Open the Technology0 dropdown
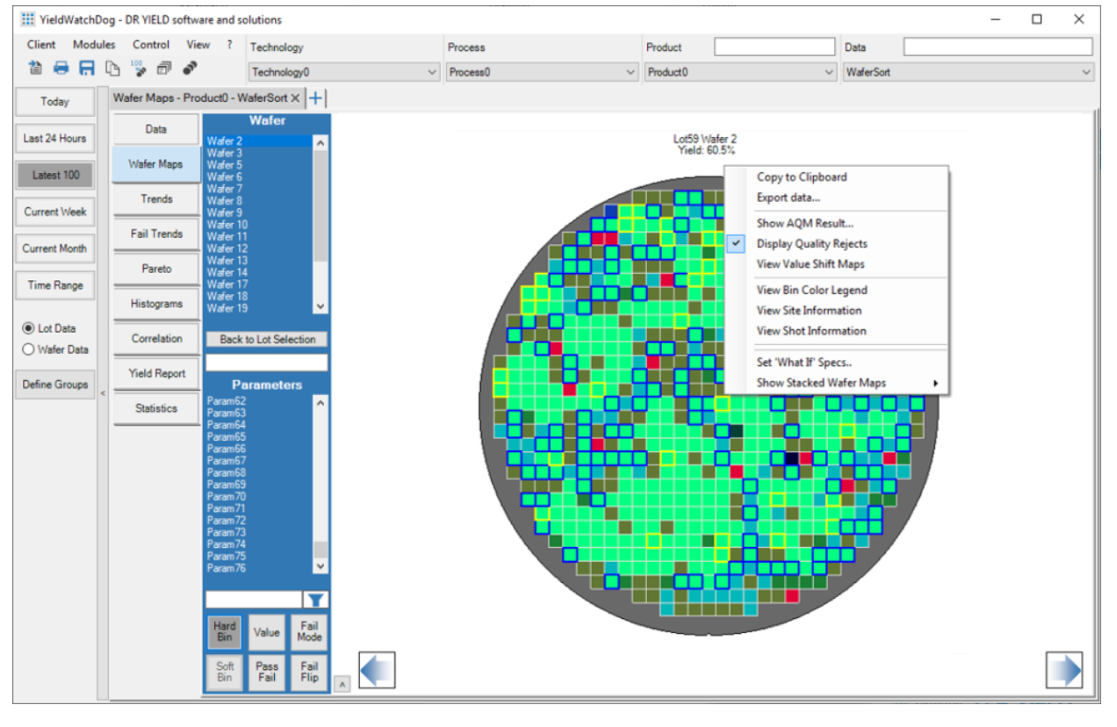 pyautogui.click(x=343, y=73)
